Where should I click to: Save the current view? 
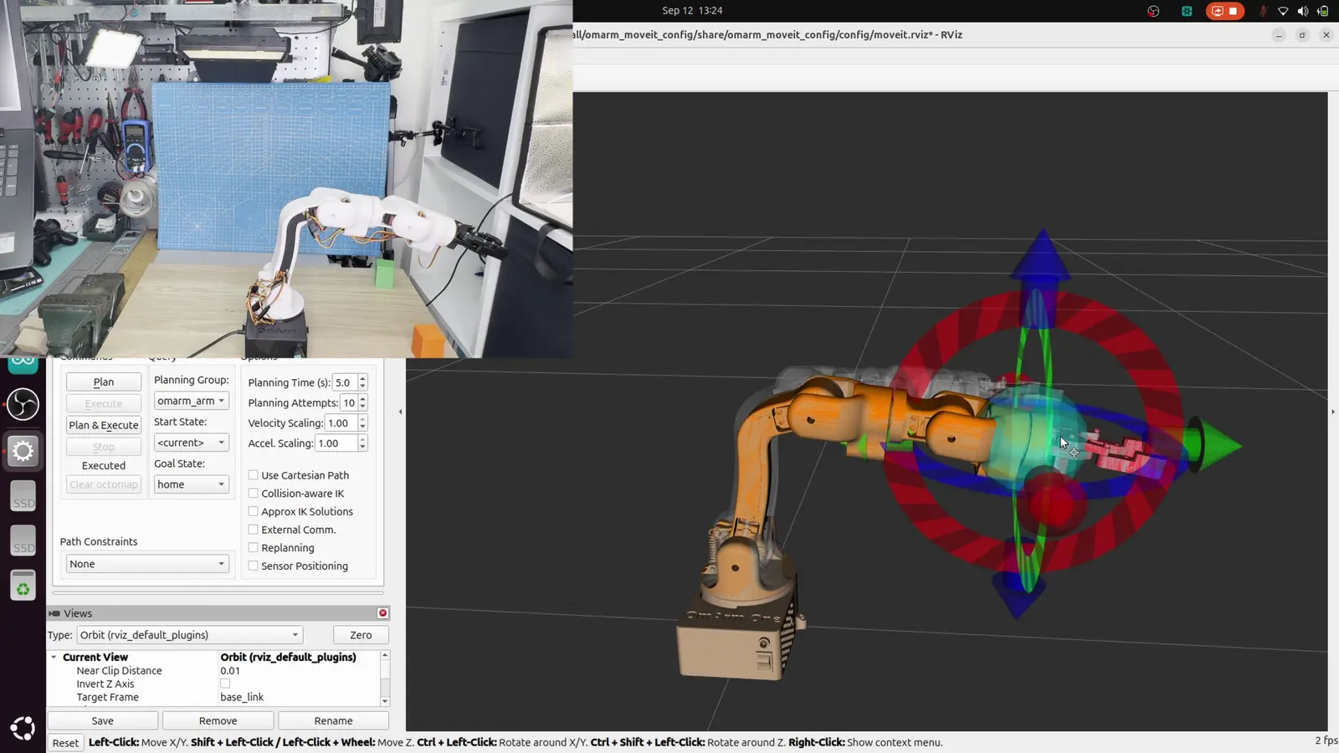click(103, 720)
